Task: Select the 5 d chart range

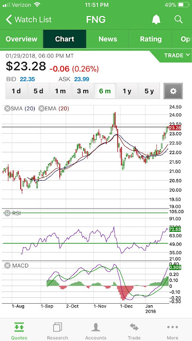Action: click(38, 91)
